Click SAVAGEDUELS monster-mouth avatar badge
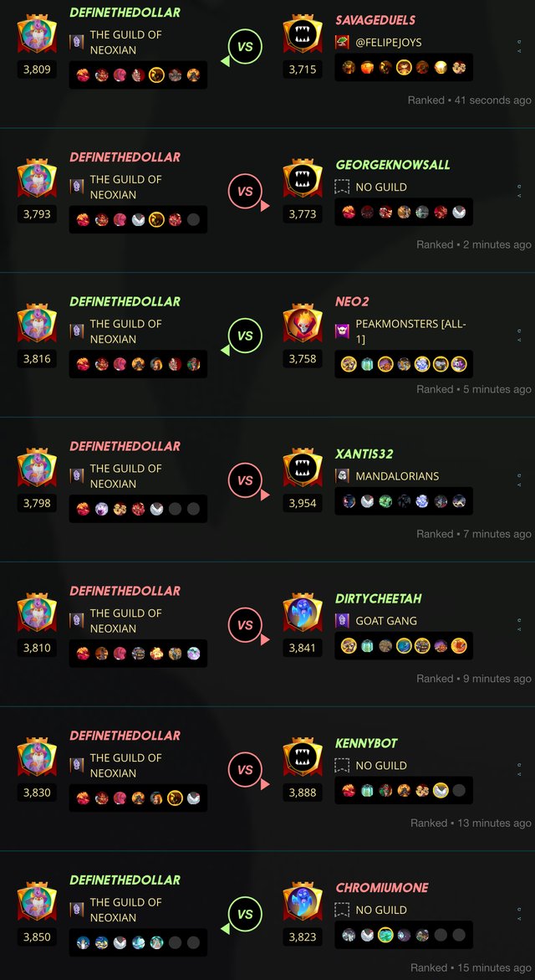Image resolution: width=535 pixels, height=980 pixels. tap(303, 38)
